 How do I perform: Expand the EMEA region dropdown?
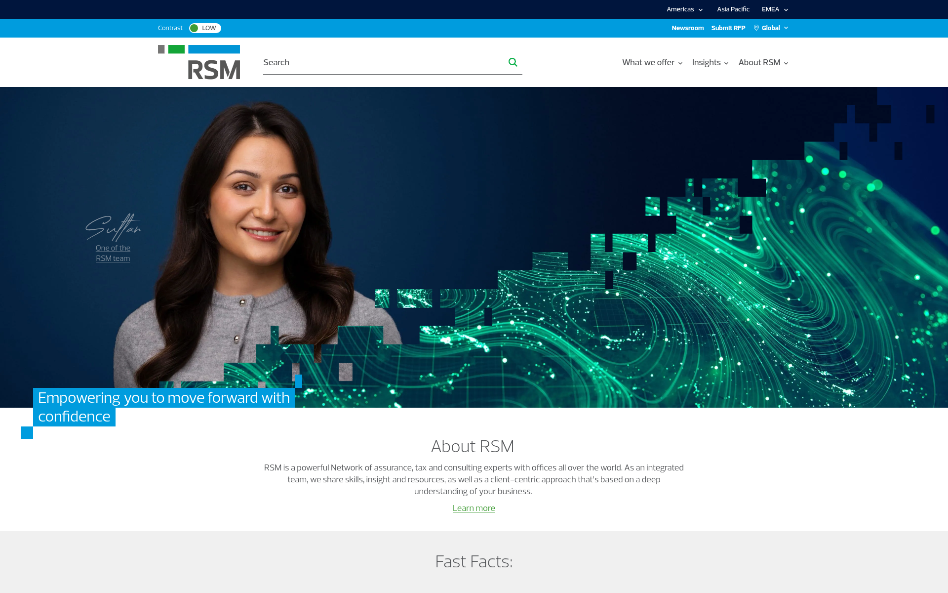pos(775,9)
